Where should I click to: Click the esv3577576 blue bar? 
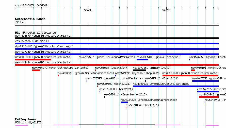pos(117,44)
